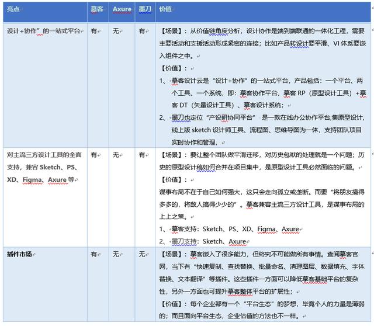The width and height of the screenshot is (374, 326).
Task: Click line '性，另外一方面也可提升摹客整体平台'
Action: click(x=227, y=292)
